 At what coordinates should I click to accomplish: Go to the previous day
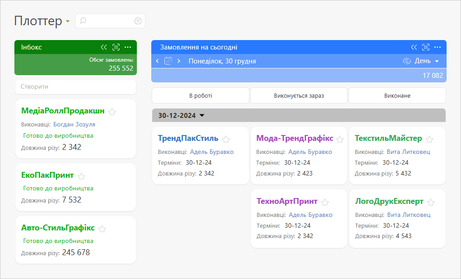(x=157, y=61)
